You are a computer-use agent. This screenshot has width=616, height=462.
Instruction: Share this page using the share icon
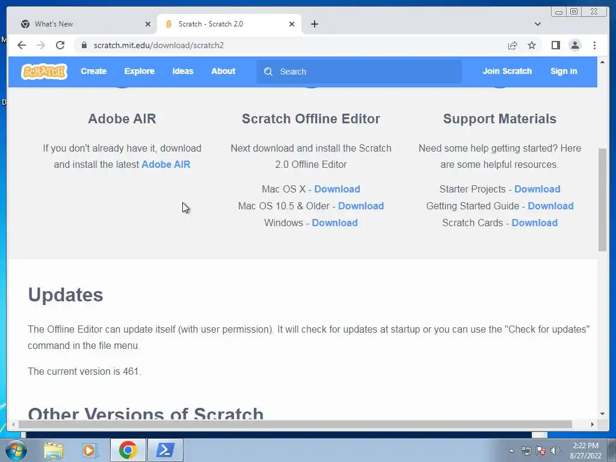coord(513,46)
